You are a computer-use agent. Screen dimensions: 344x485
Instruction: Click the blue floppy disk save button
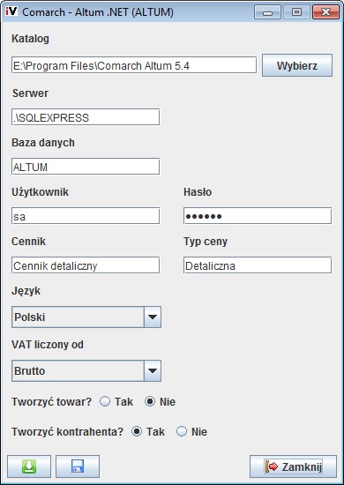(x=78, y=466)
